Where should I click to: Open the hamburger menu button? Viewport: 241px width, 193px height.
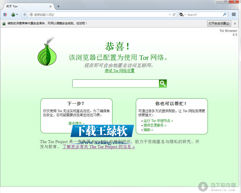[234, 15]
